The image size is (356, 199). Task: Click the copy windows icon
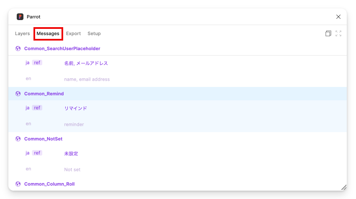328,33
